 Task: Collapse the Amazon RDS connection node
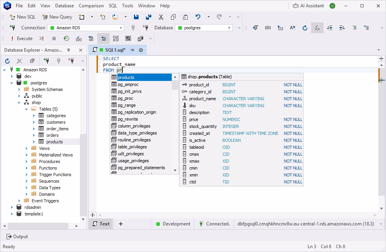[x=4, y=70]
